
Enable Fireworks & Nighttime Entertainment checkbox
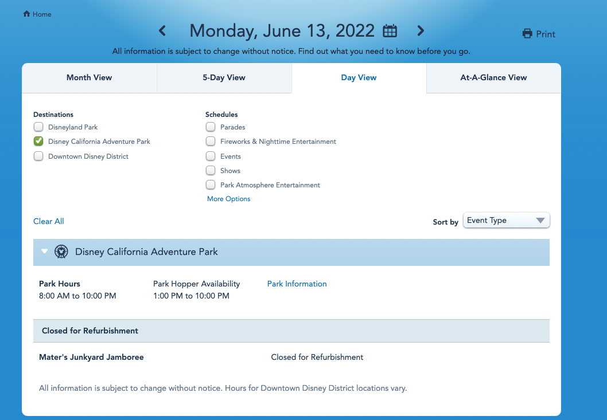point(211,141)
